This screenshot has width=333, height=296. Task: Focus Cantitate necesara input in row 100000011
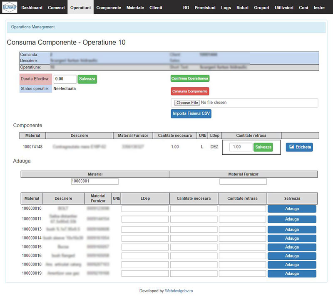(194, 219)
